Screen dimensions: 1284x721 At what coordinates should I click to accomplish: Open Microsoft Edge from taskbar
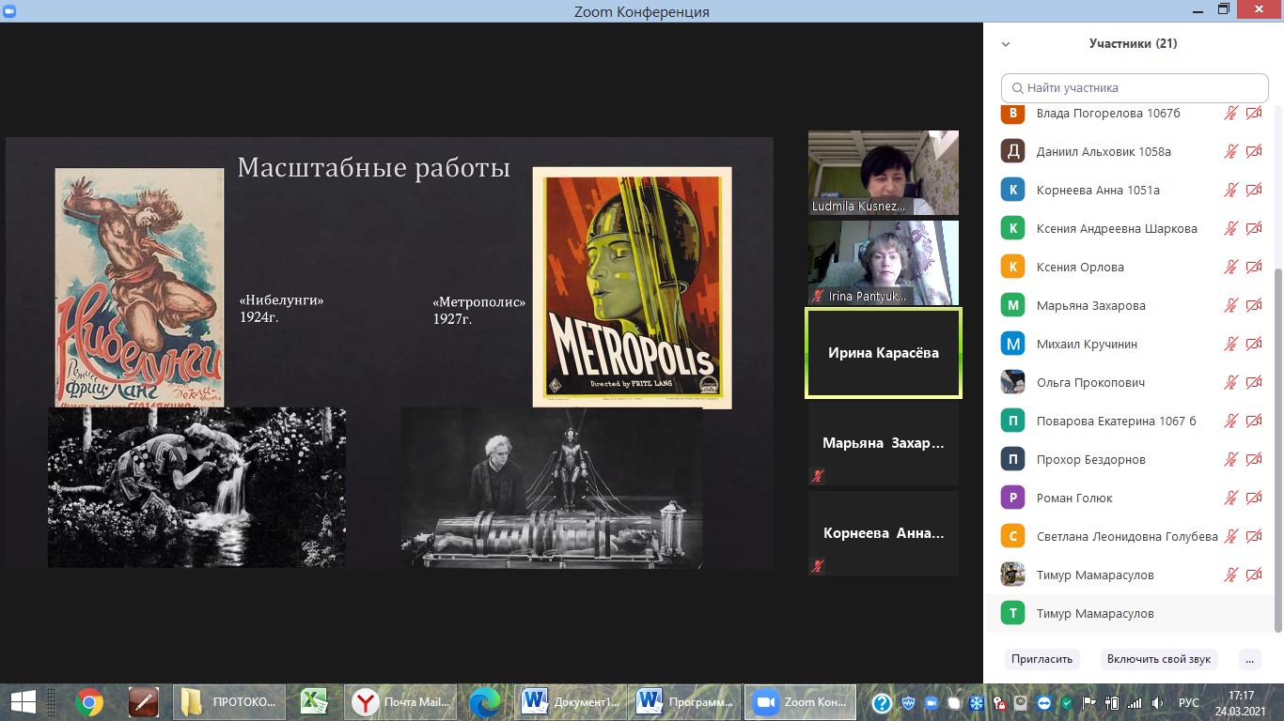point(485,701)
